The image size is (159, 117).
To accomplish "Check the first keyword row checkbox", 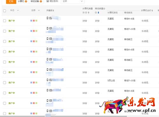I will point(4,21).
